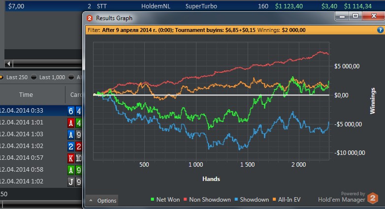Select the hand row 12.04.2014 1:03
The image size is (385, 209).
[x=41, y=134]
